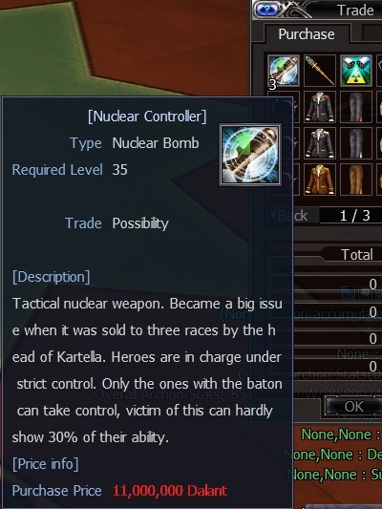
Task: Switch to the unlabeled tab beside Purchase
Action: click(x=371, y=34)
